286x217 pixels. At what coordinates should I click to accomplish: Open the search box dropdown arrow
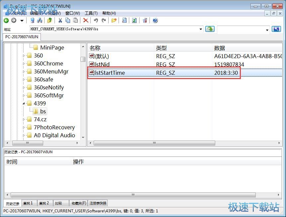click(267, 30)
